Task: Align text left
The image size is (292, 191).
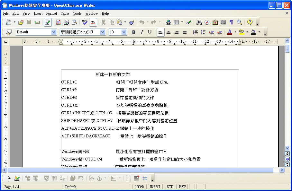Action: 160,32
